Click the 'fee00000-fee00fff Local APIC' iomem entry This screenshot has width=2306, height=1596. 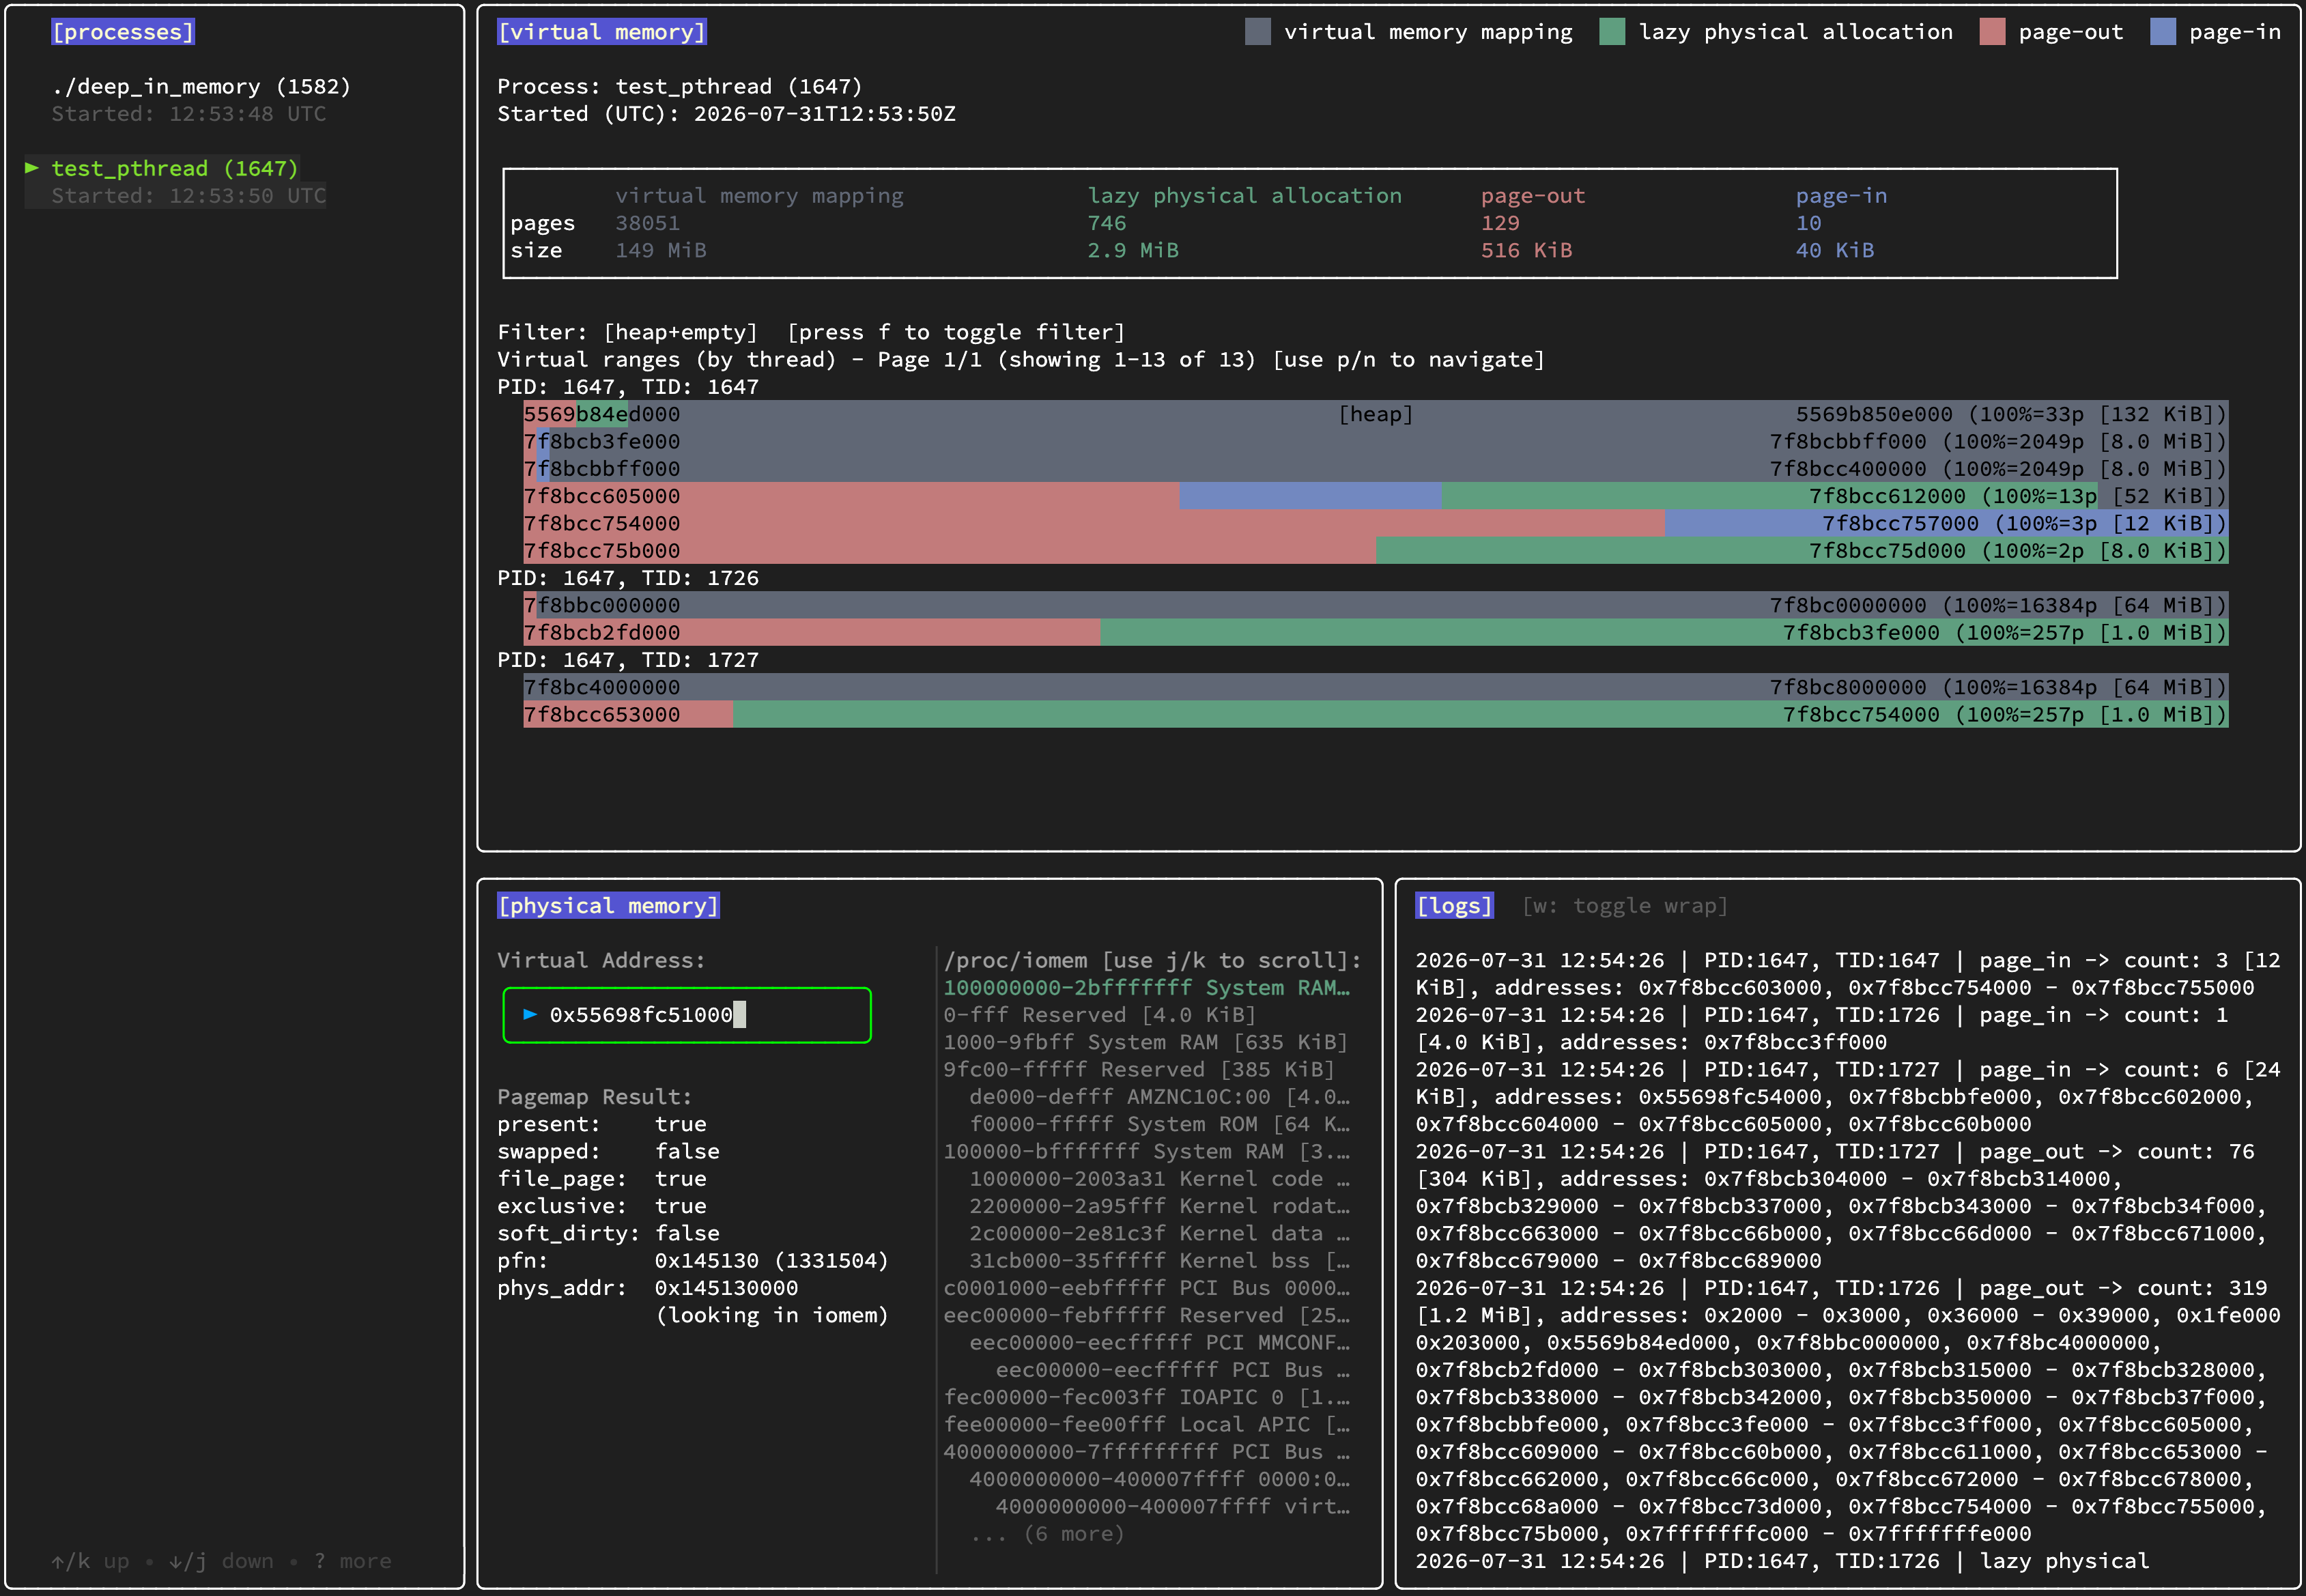point(1147,1424)
